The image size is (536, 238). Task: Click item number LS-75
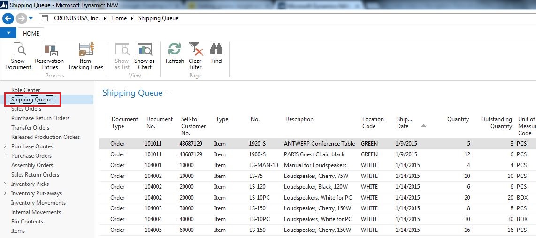[x=256, y=176]
